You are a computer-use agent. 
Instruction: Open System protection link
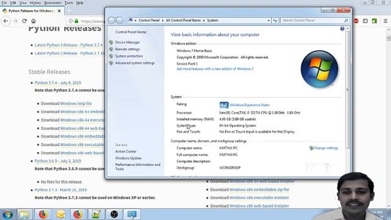coord(129,56)
